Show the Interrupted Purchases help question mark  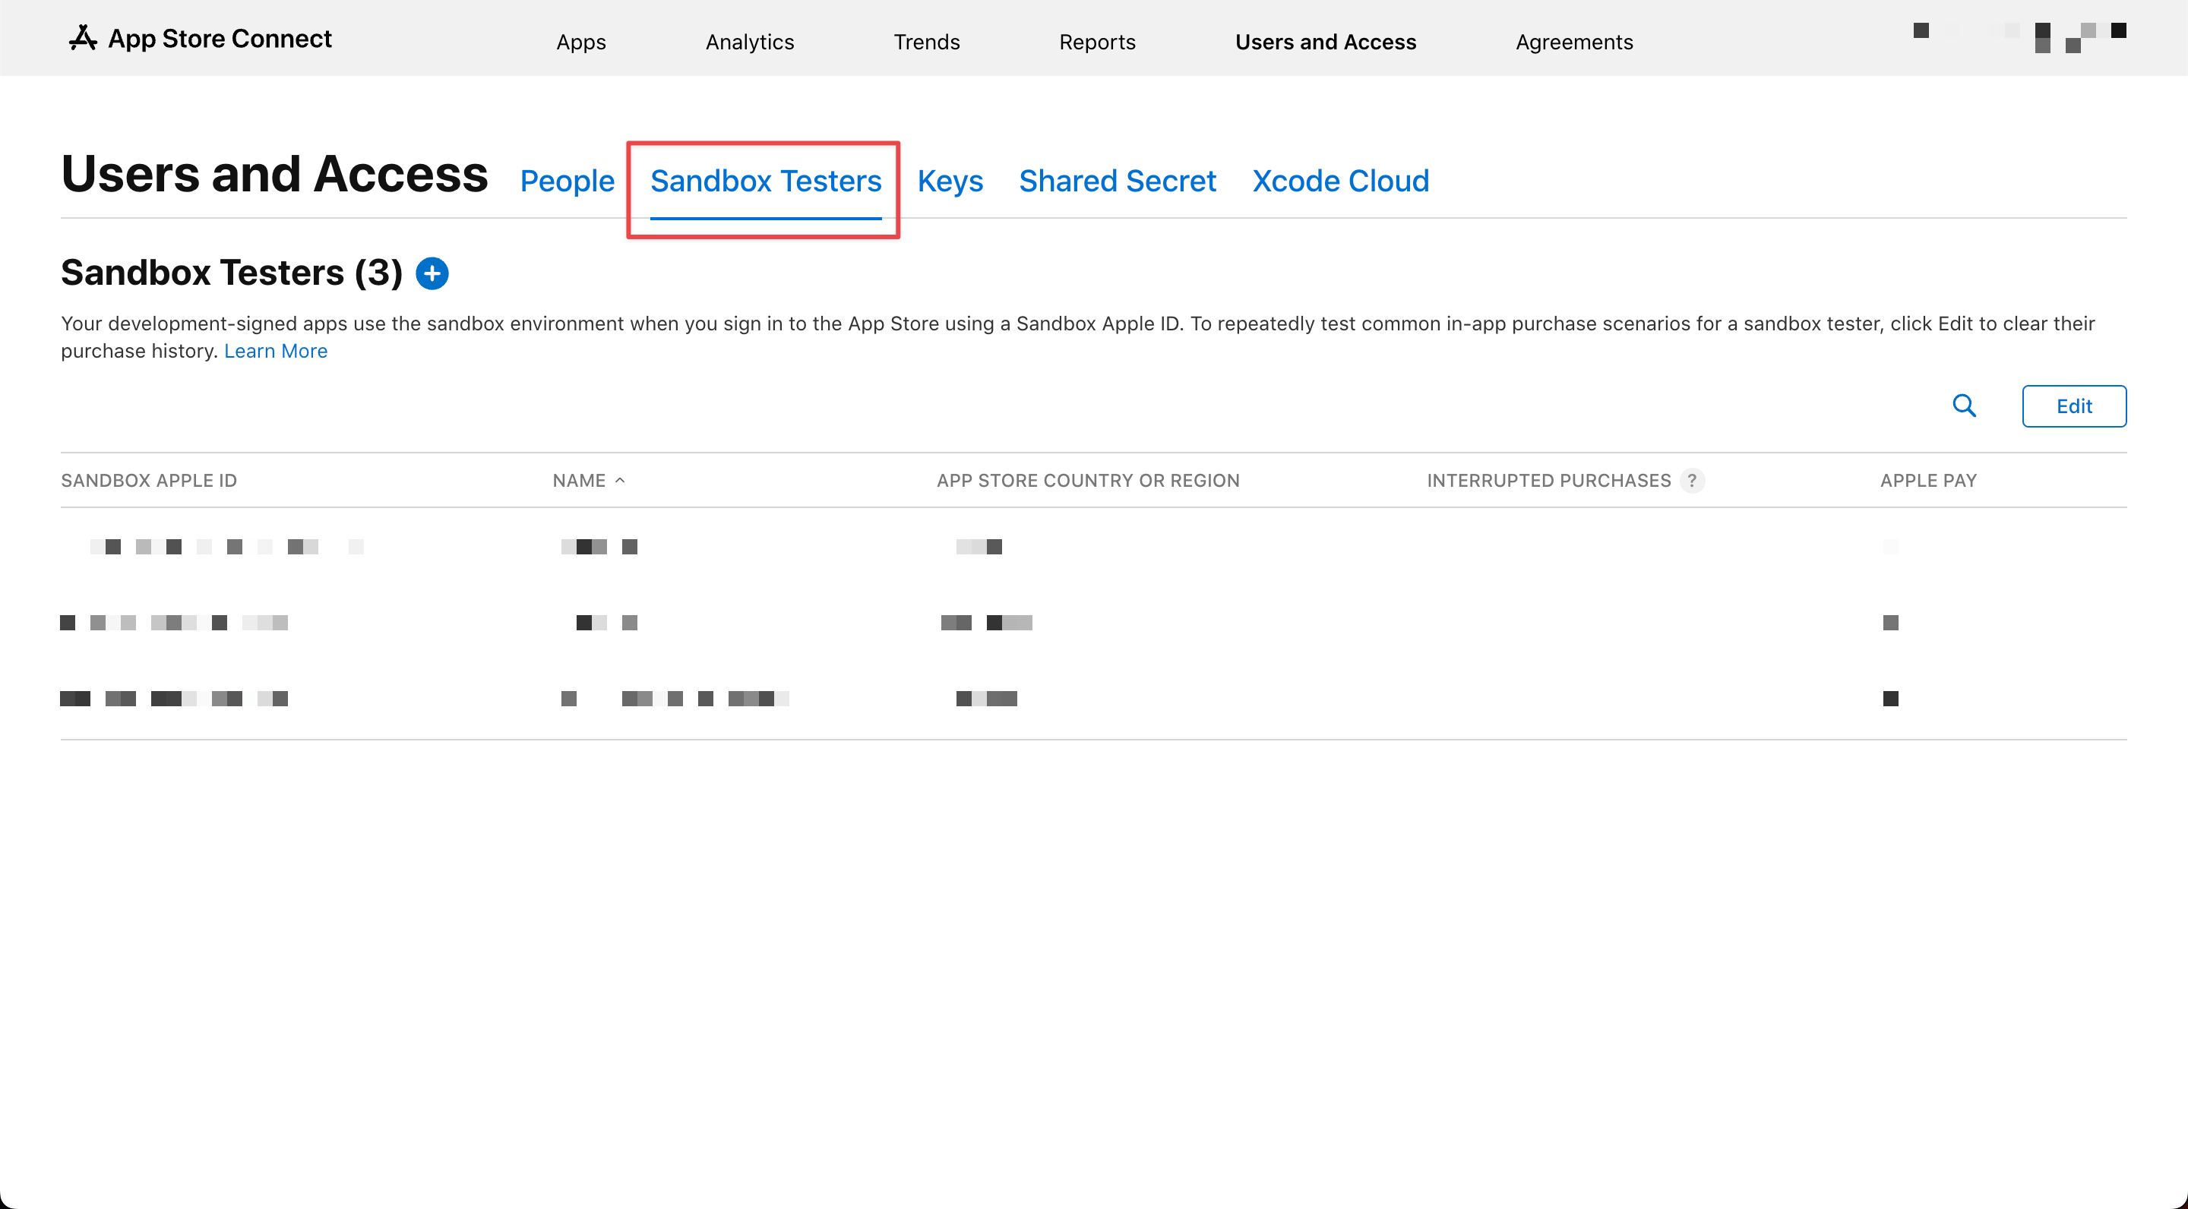[1691, 481]
